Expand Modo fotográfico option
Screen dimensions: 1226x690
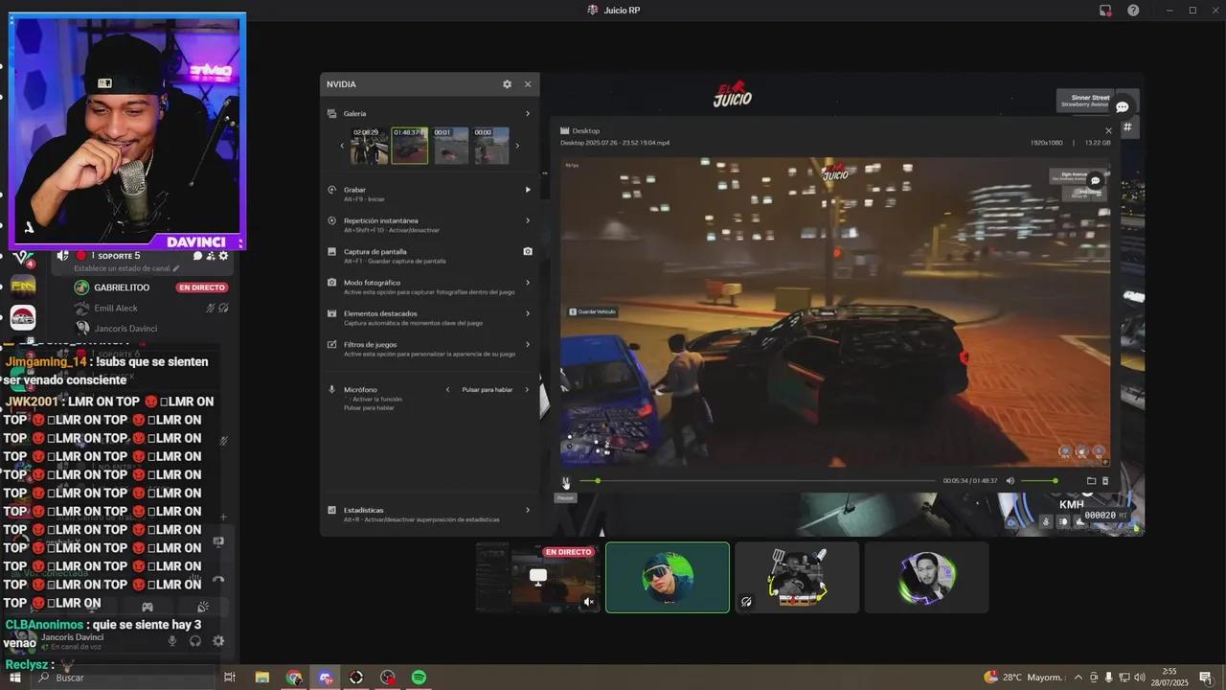(x=527, y=283)
